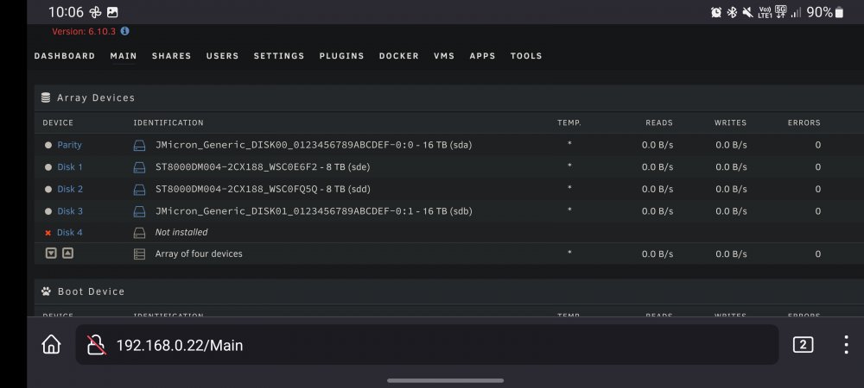The image size is (864, 388).
Task: Click the WRITES column header in Array Devices
Action: coord(731,122)
